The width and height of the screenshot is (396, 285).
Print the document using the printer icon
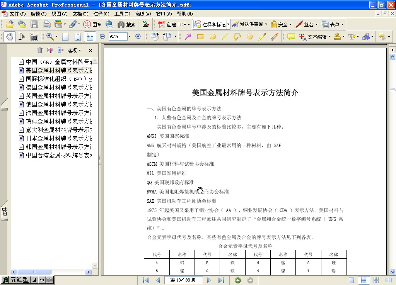tap(46, 24)
